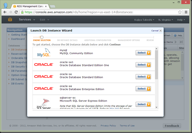Screen dimensions: 192x133
Task: Click the AWS orange cube logo
Action: (x=10, y=20)
